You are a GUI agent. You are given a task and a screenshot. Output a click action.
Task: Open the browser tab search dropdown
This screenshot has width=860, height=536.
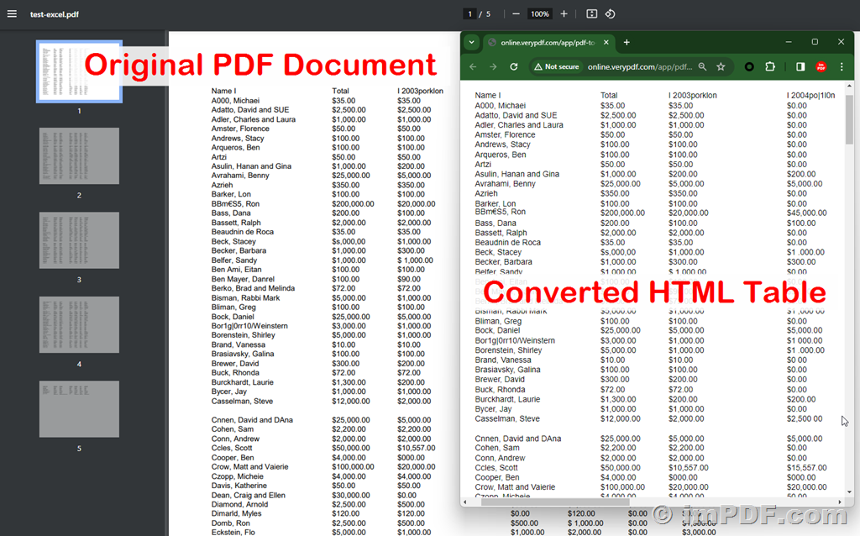coord(472,42)
